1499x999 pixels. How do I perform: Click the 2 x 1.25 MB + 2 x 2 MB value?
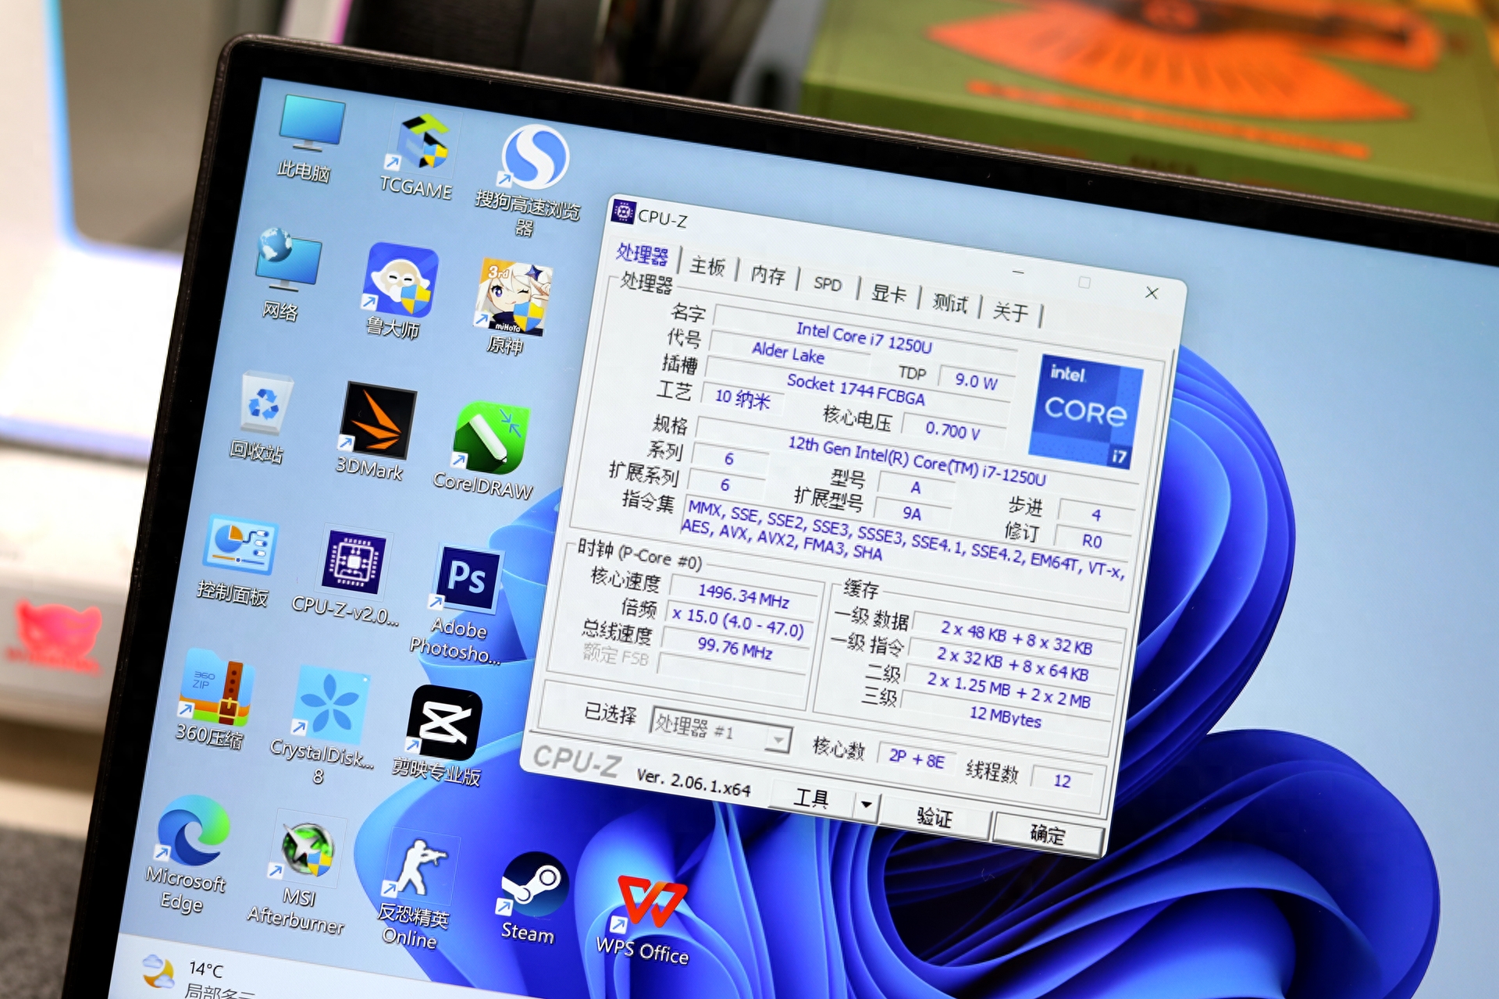1009,690
